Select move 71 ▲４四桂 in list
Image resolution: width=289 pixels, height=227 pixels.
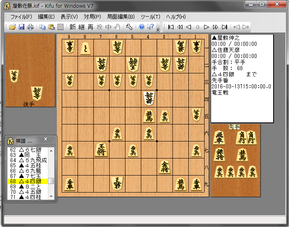[x=28, y=197]
